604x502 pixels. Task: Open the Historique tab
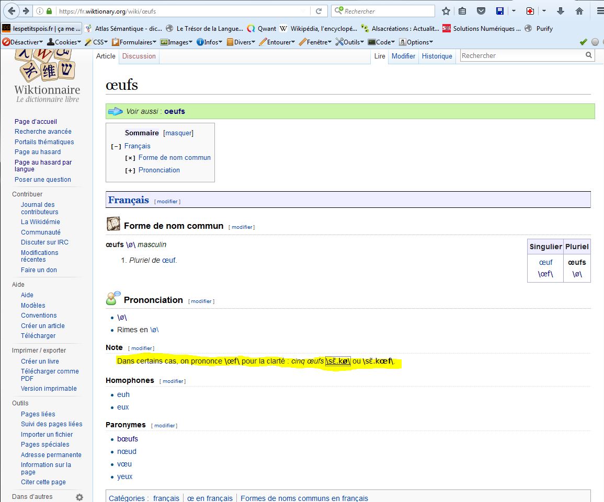click(x=437, y=56)
